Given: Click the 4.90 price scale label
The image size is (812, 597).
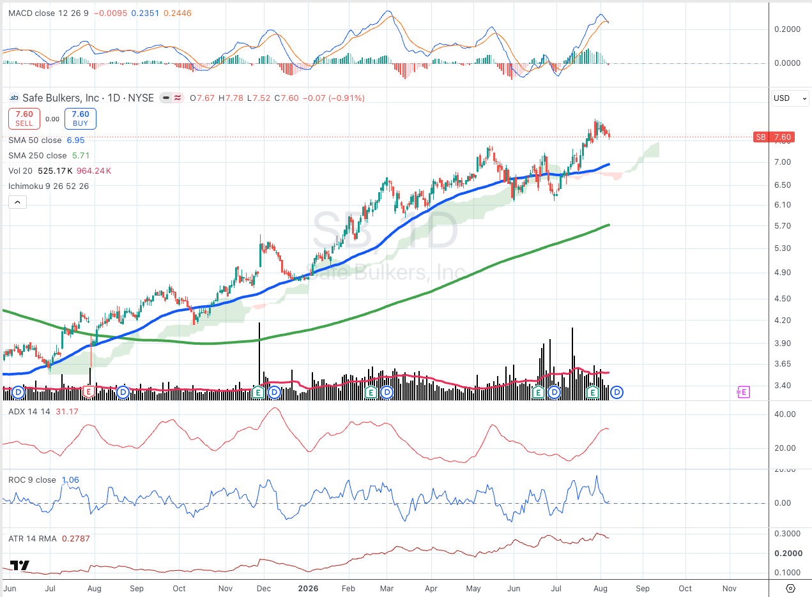Looking at the screenshot, I should pyautogui.click(x=783, y=272).
